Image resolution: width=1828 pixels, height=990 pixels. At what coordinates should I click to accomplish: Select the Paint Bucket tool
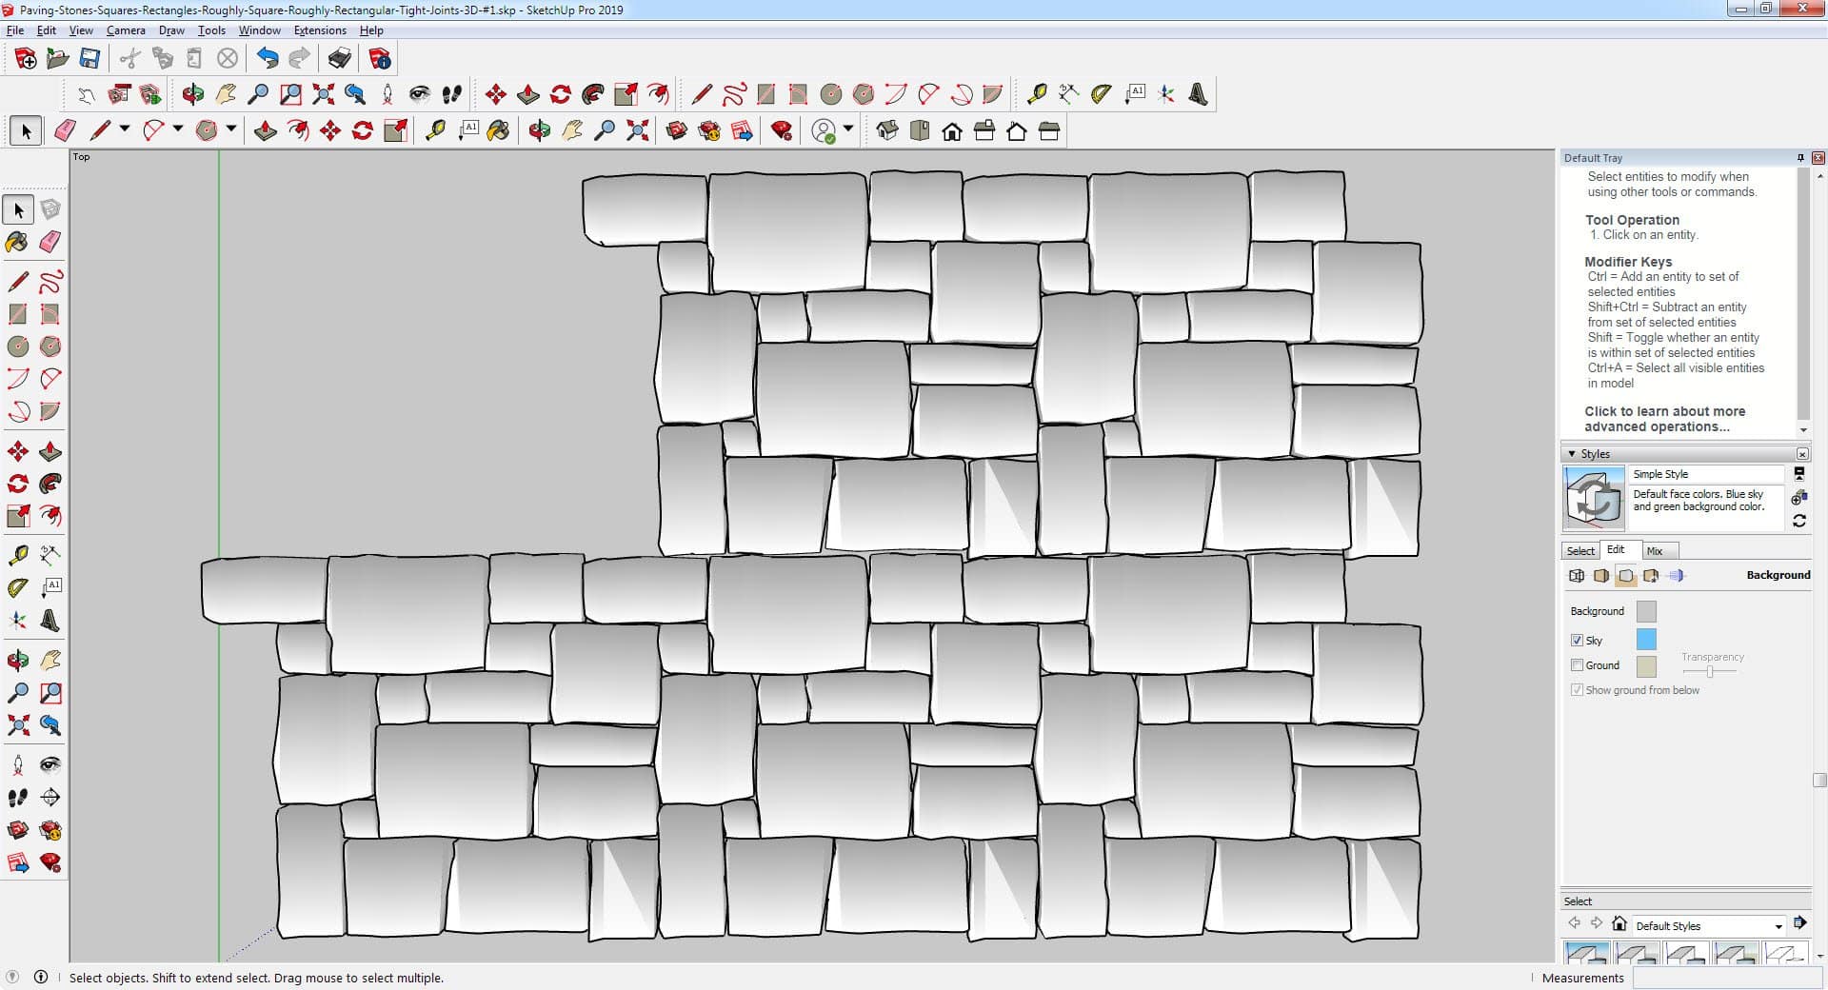[x=17, y=242]
